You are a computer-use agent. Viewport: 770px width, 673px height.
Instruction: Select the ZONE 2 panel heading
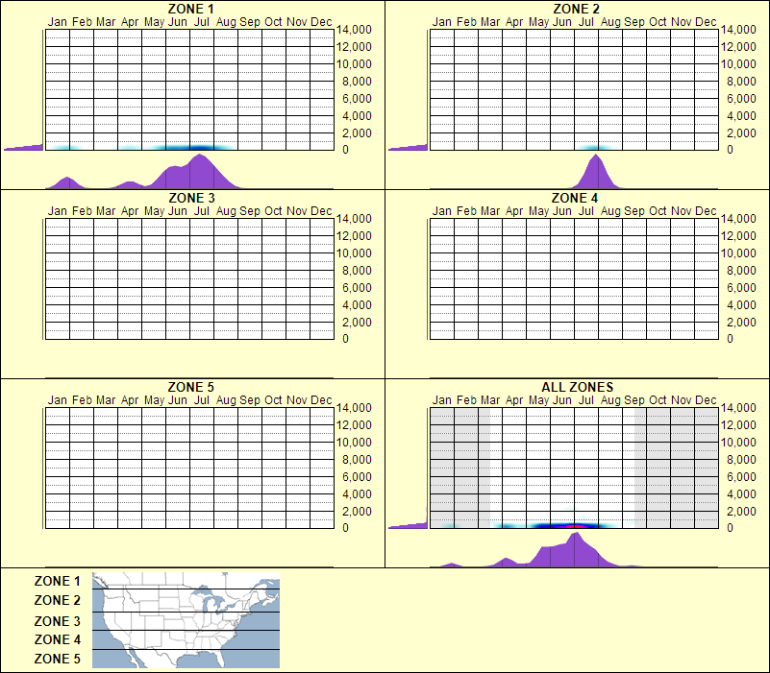tap(574, 9)
